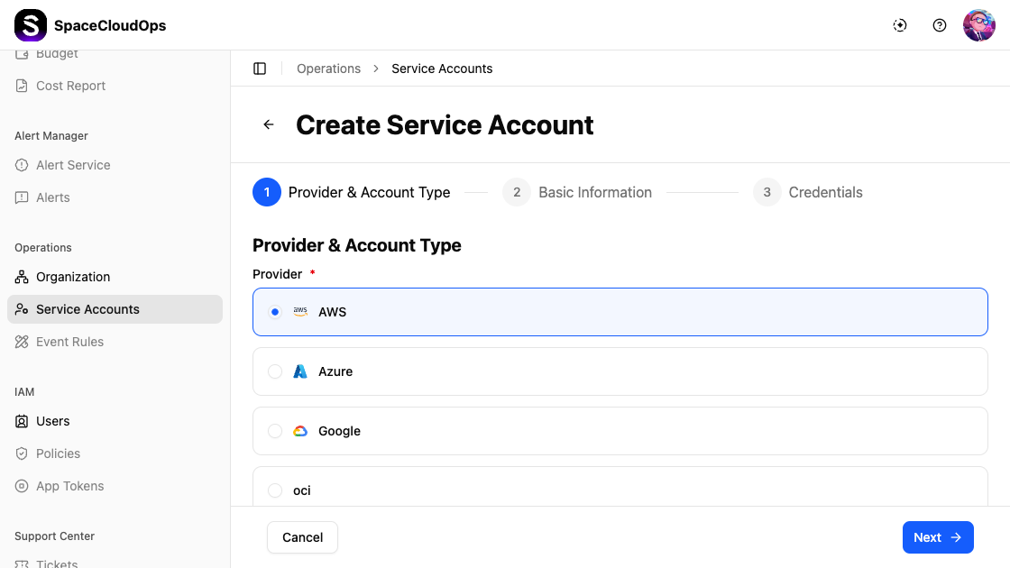
Task: Open Organization in the sidebar
Action: click(72, 277)
